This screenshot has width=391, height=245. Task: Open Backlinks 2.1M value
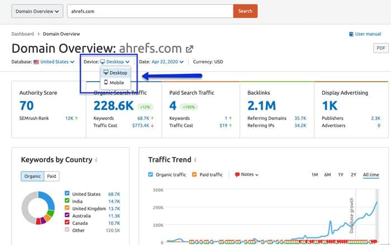pyautogui.click(x=261, y=106)
